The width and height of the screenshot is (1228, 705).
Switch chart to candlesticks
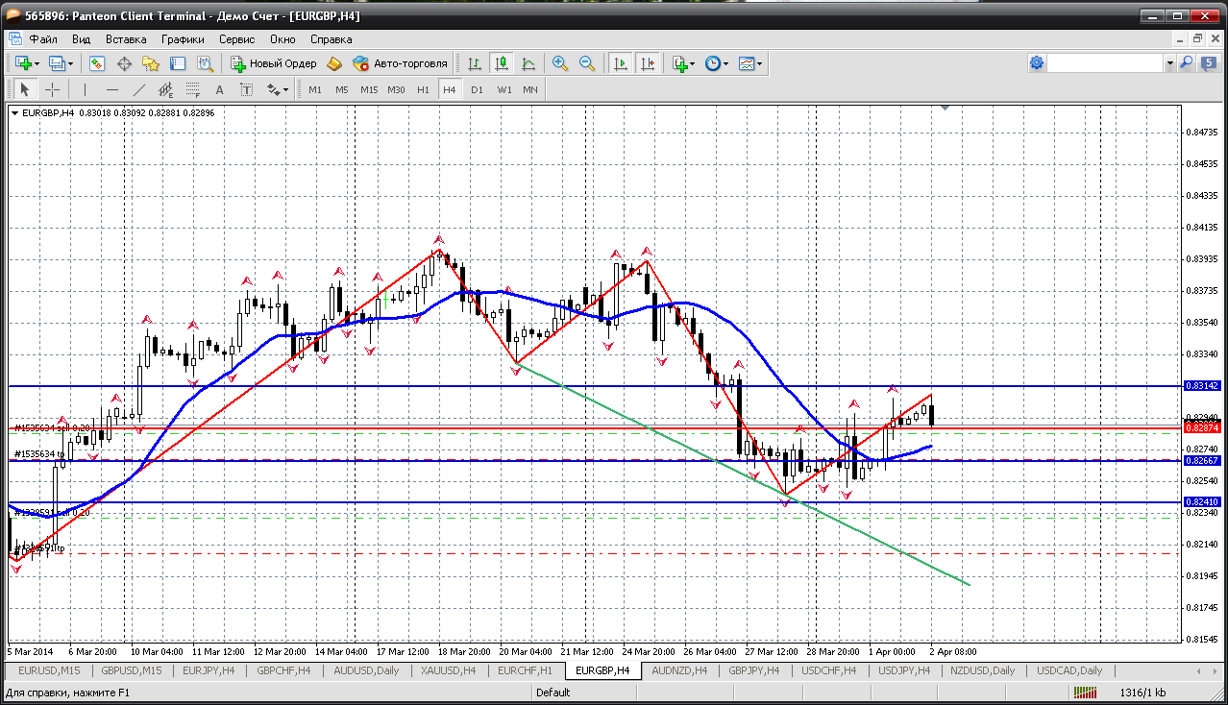(502, 63)
